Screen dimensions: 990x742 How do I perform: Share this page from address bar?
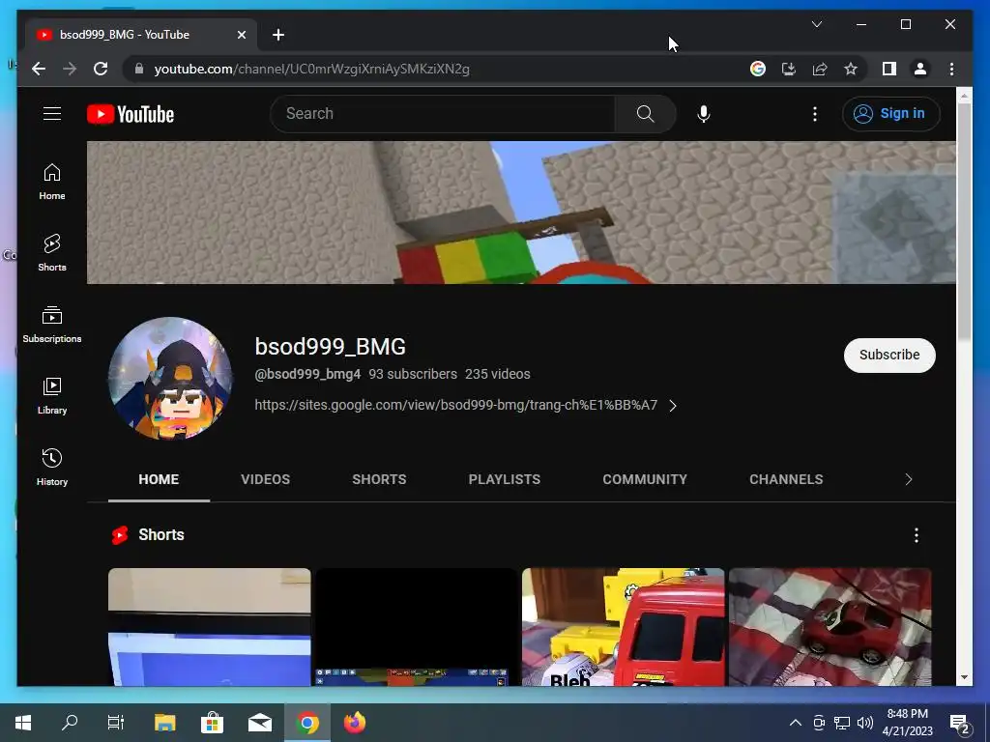coord(820,69)
